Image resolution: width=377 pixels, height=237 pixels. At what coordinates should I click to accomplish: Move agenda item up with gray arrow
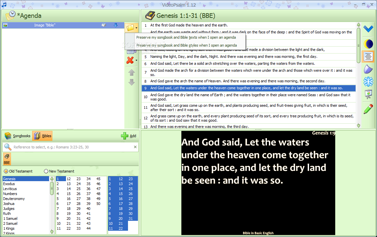(x=132, y=72)
